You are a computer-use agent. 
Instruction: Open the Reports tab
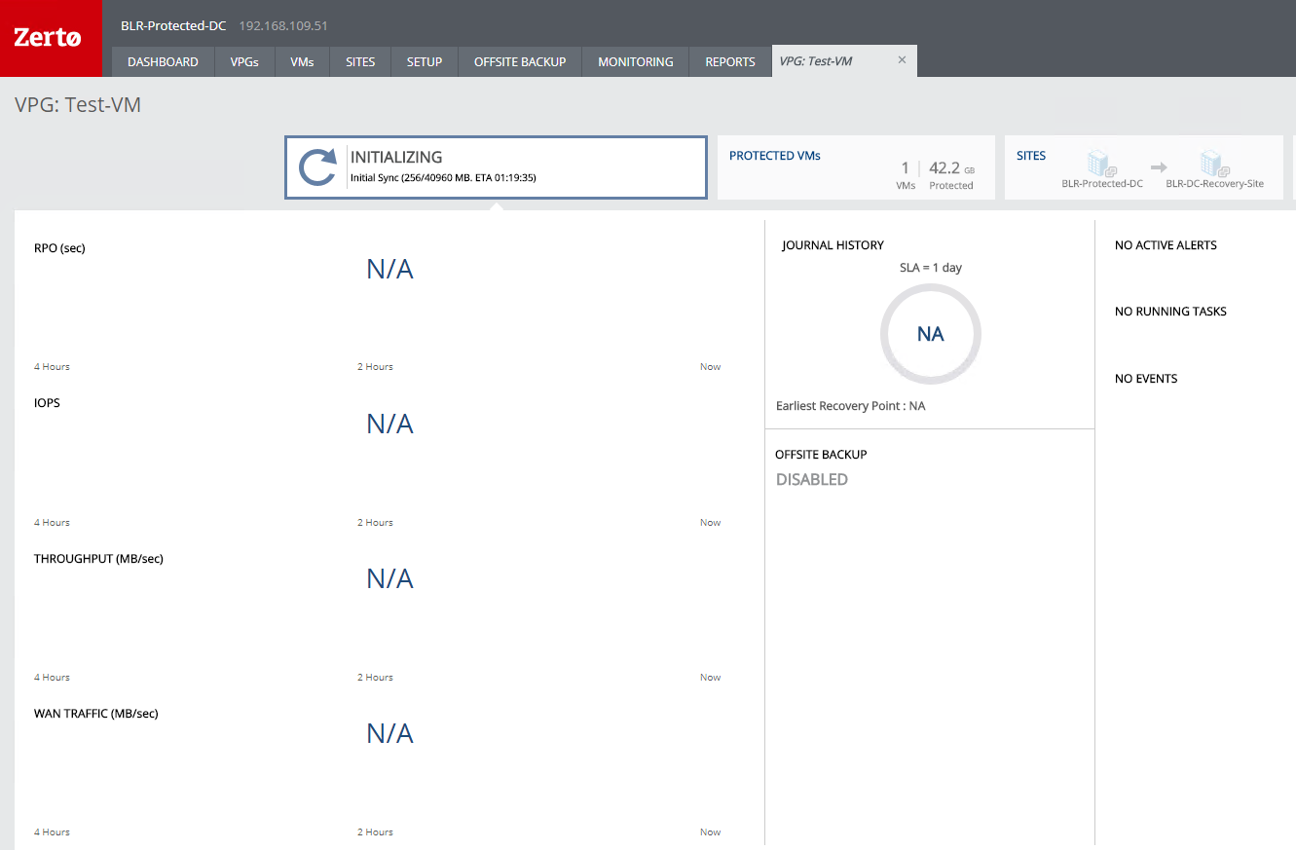(730, 61)
